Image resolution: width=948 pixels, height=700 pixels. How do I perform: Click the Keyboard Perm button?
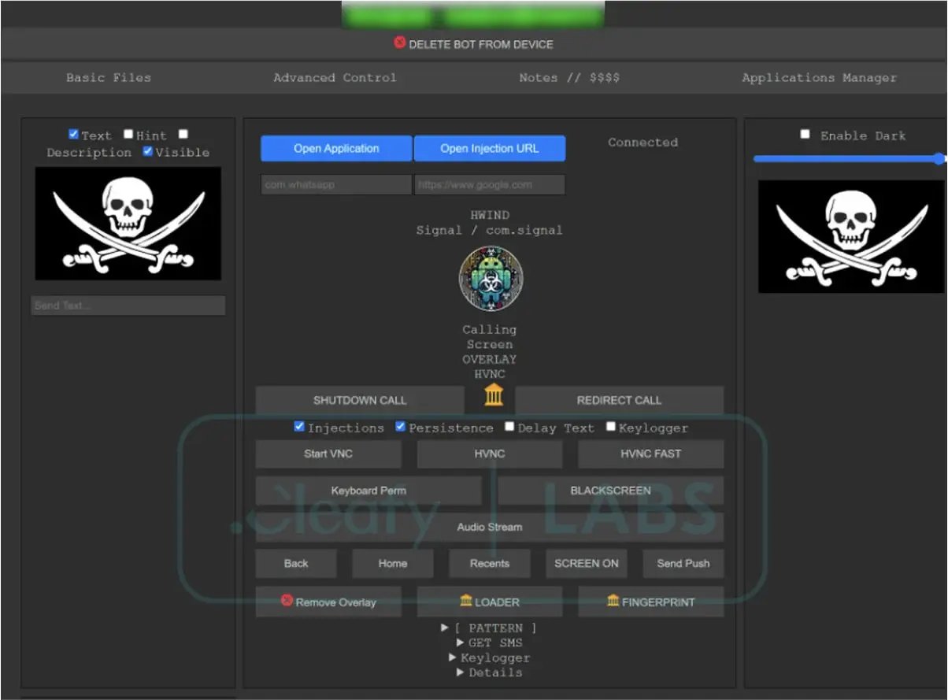(x=368, y=491)
